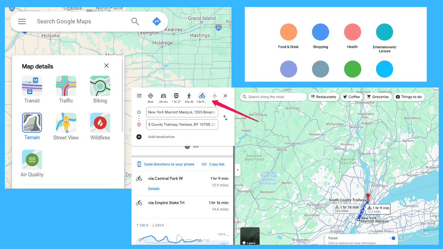Close the Map details panel

click(x=106, y=66)
